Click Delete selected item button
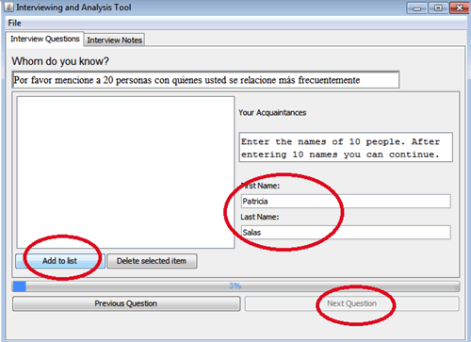The height and width of the screenshot is (342, 471). pos(152,261)
